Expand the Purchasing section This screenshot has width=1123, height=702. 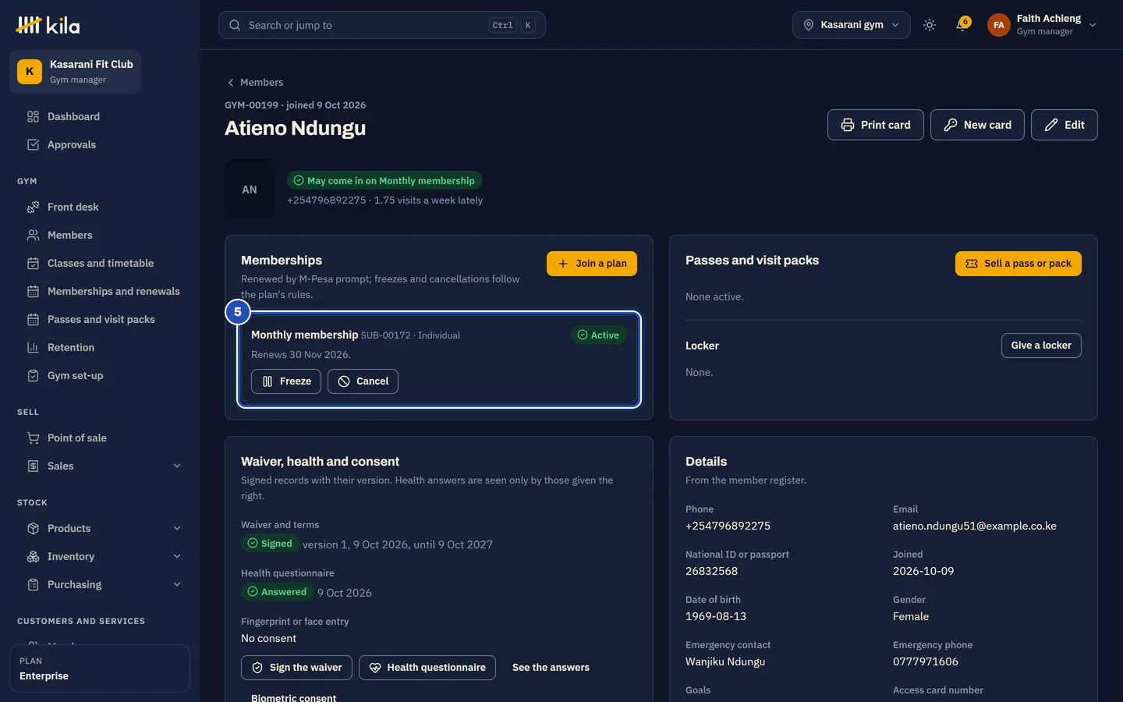[x=100, y=585]
